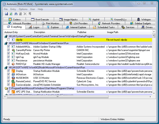The height and width of the screenshot is (124, 159).
Task: Click the Refresh toolbar icon
Action: tap(11, 14)
